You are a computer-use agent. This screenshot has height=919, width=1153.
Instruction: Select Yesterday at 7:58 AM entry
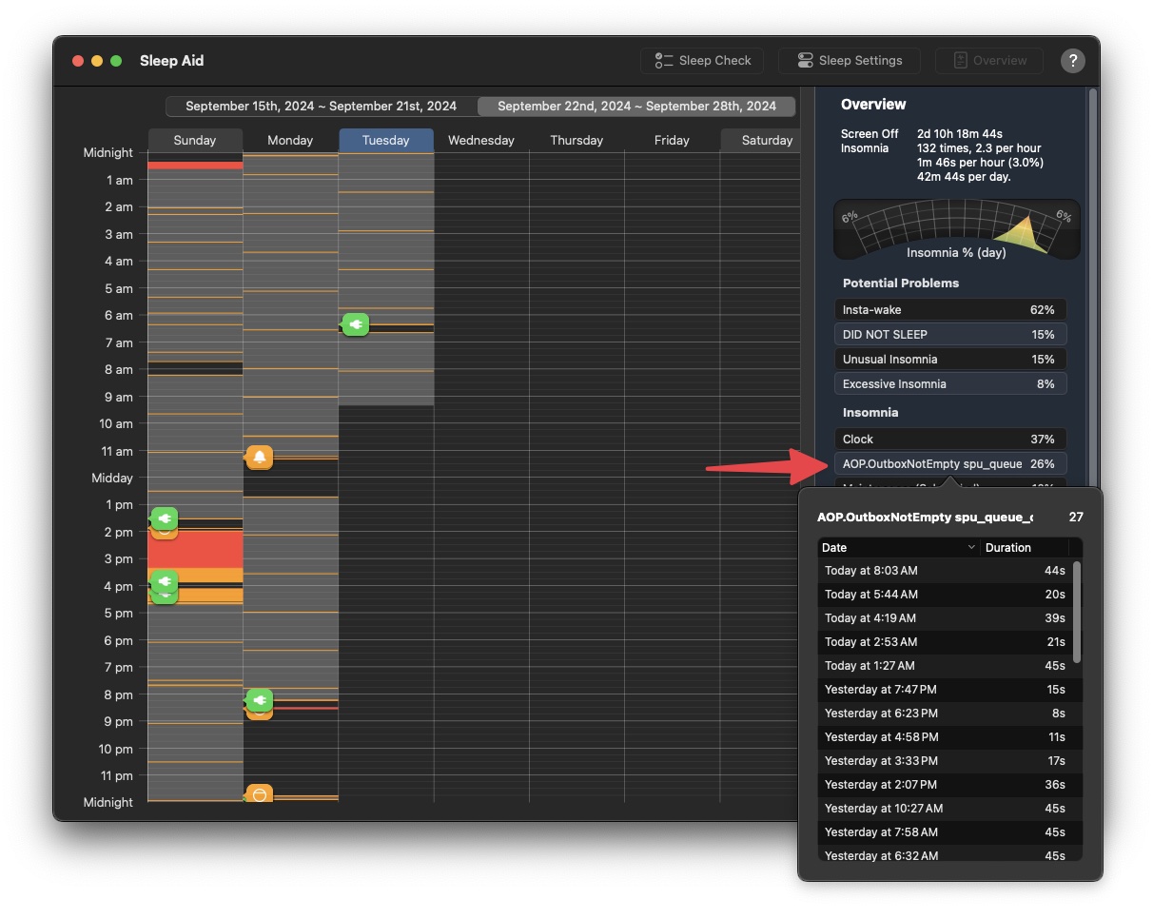[x=945, y=831]
